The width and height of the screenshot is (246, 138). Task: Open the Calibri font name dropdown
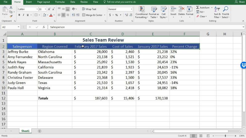pyautogui.click(x=36, y=9)
